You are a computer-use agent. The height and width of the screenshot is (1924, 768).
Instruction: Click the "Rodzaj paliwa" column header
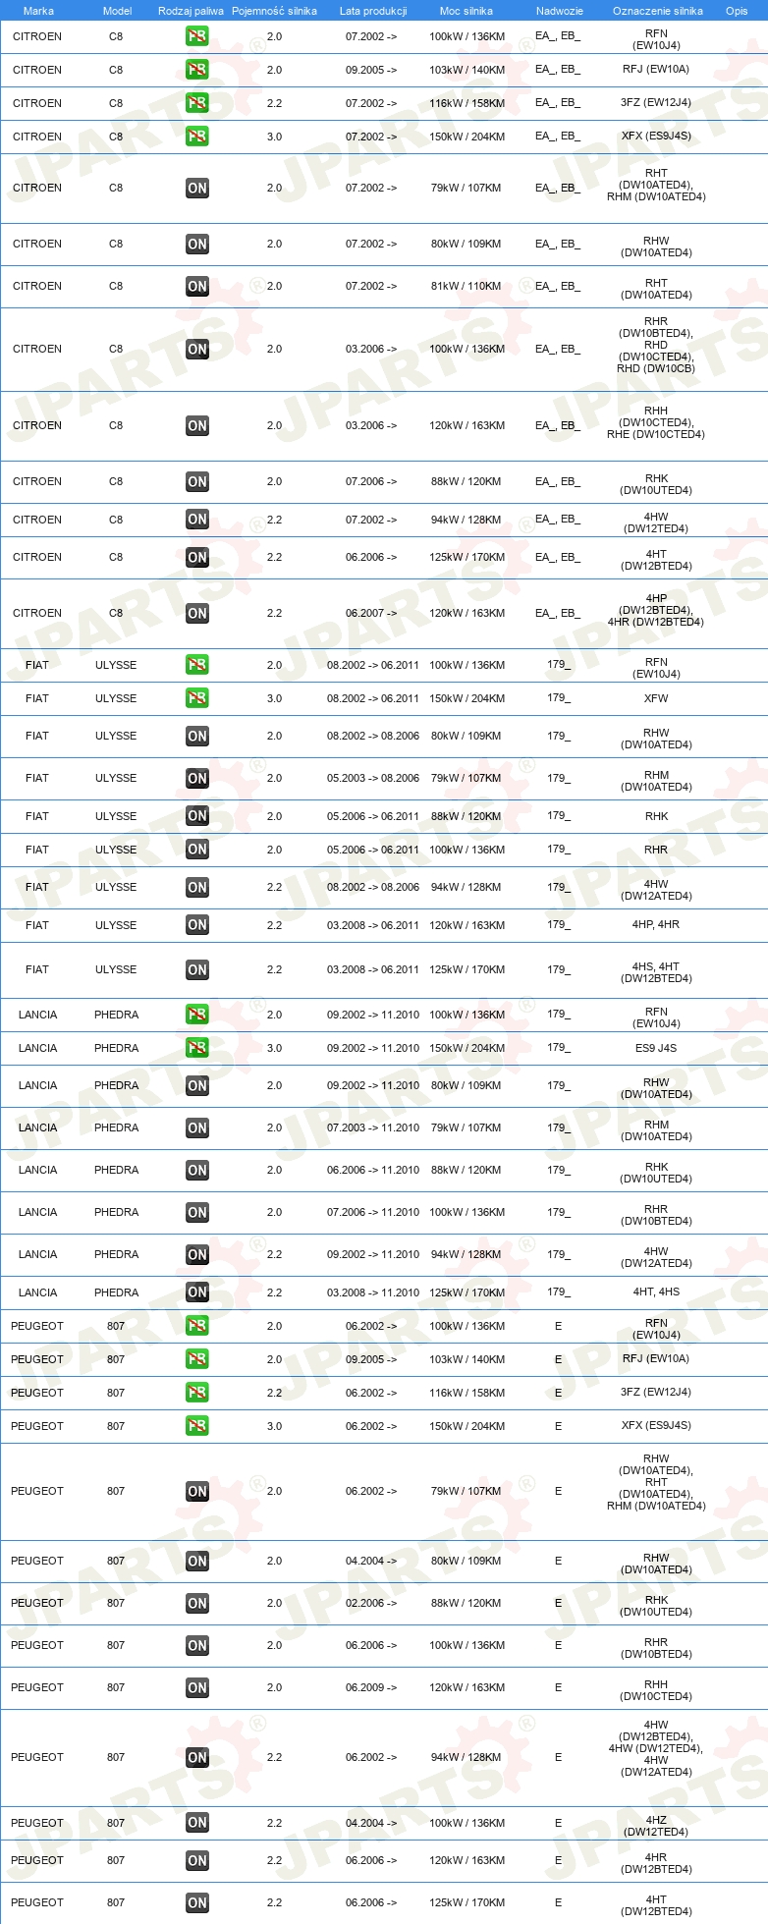191,11
